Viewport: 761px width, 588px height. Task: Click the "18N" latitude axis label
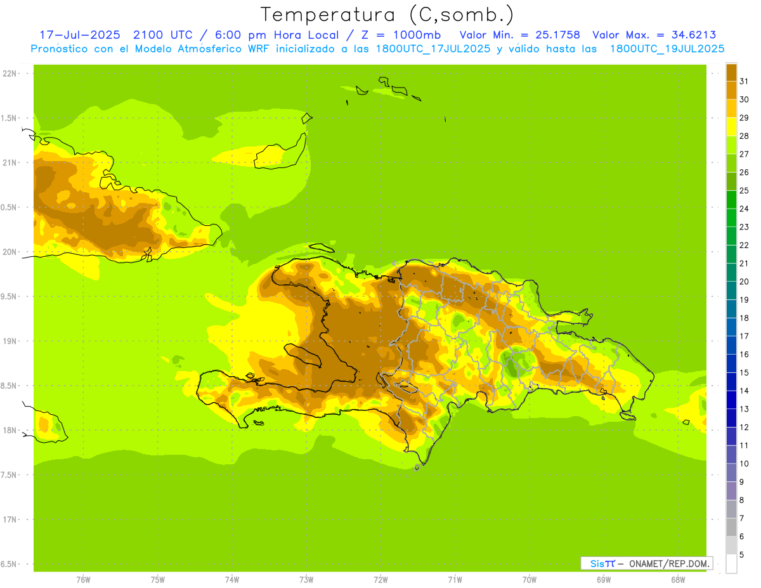(x=10, y=430)
